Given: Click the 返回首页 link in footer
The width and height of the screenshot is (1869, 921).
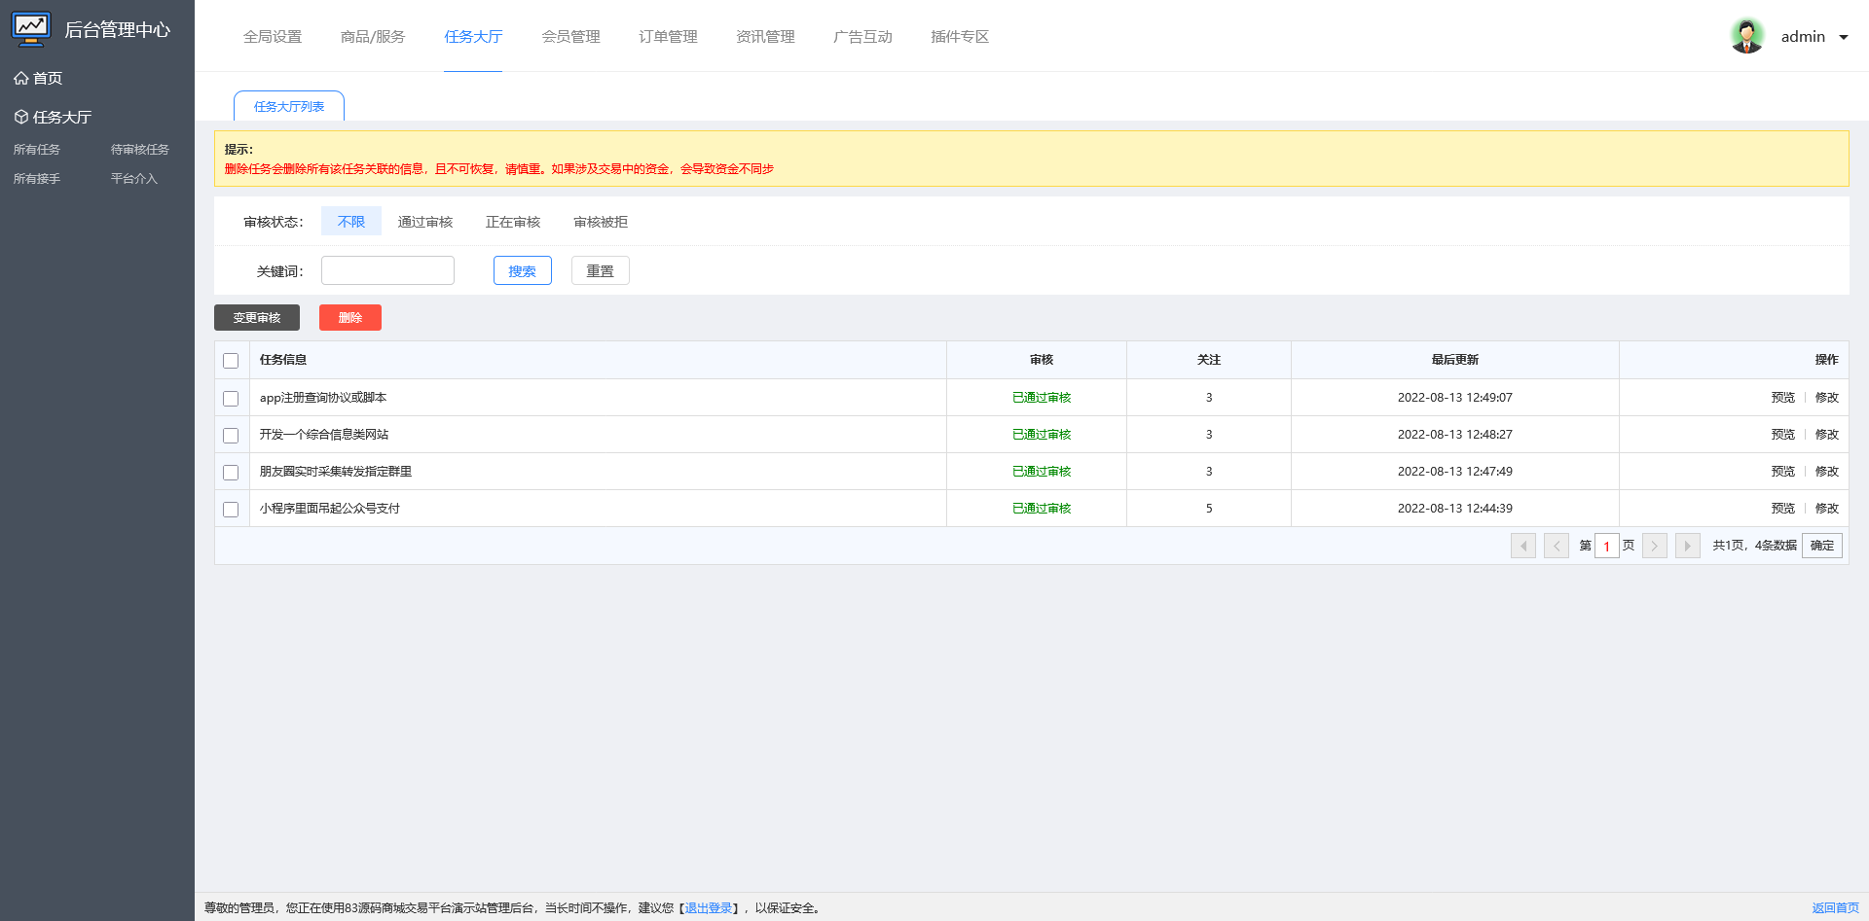Looking at the screenshot, I should pos(1836,908).
